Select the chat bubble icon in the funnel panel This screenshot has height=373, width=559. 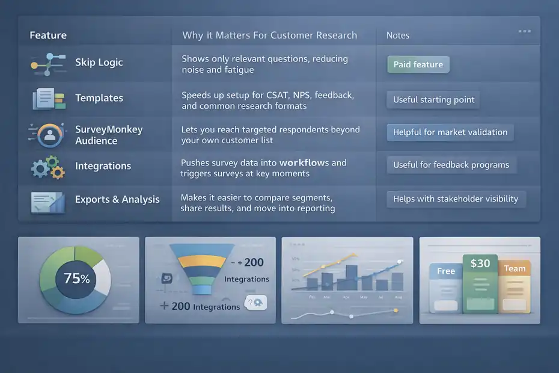coord(167,278)
